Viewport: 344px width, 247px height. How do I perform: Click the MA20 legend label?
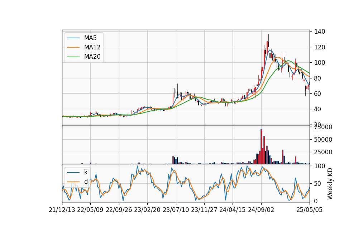(x=92, y=57)
